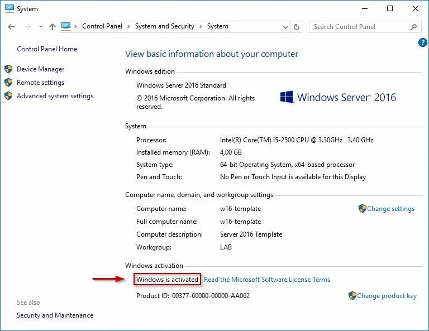Click the Server 2016 Template description
429x331 pixels.
(251, 234)
